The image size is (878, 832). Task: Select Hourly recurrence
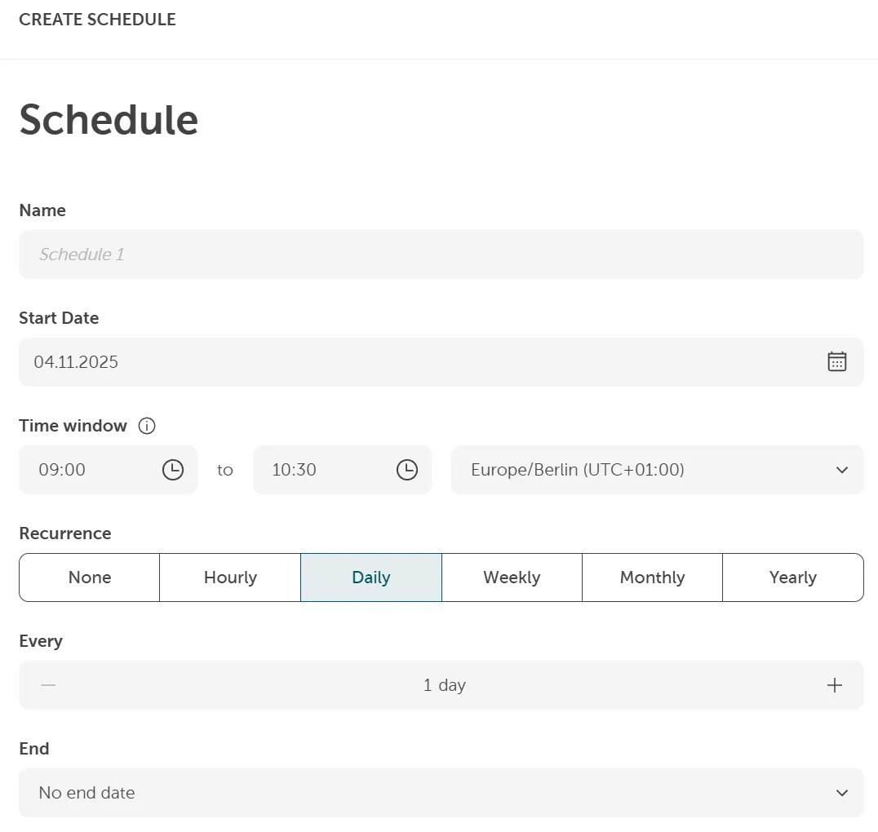[230, 577]
